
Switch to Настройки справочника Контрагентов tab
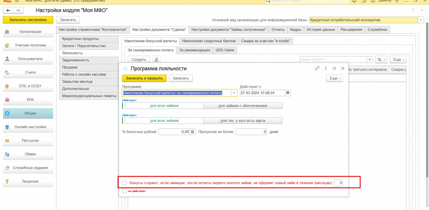coord(93,30)
